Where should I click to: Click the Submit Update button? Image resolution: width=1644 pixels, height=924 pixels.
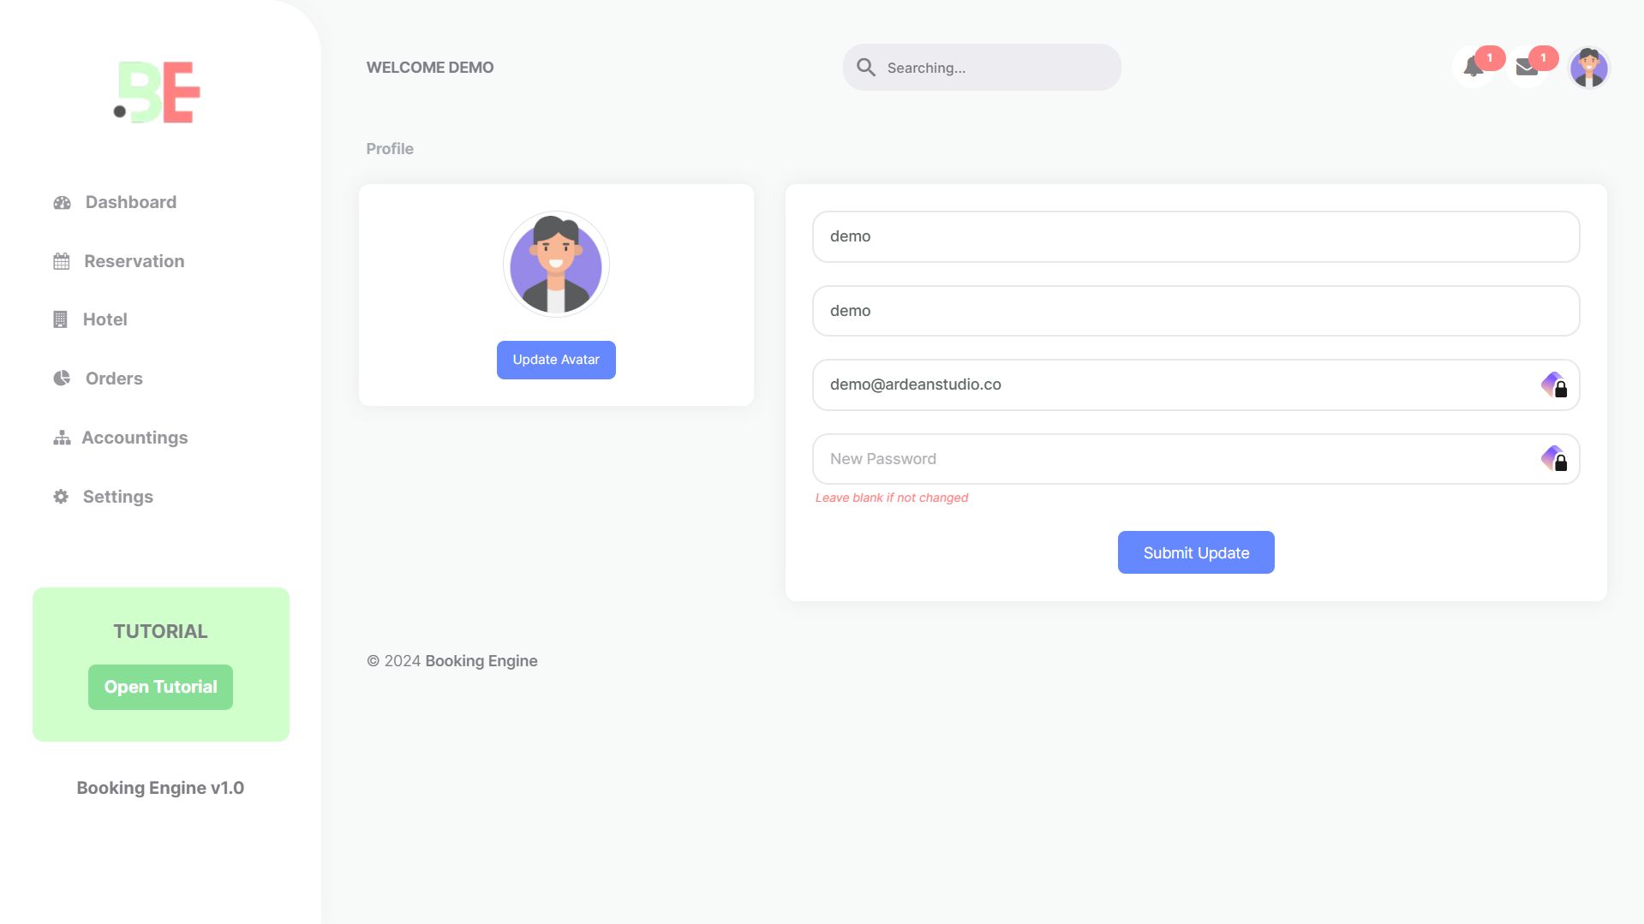click(1196, 552)
